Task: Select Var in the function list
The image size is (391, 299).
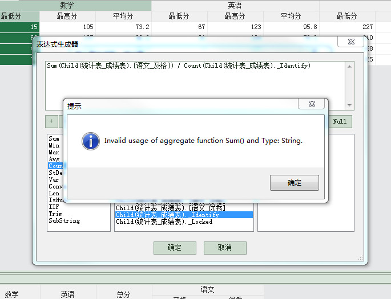Action: [54, 179]
